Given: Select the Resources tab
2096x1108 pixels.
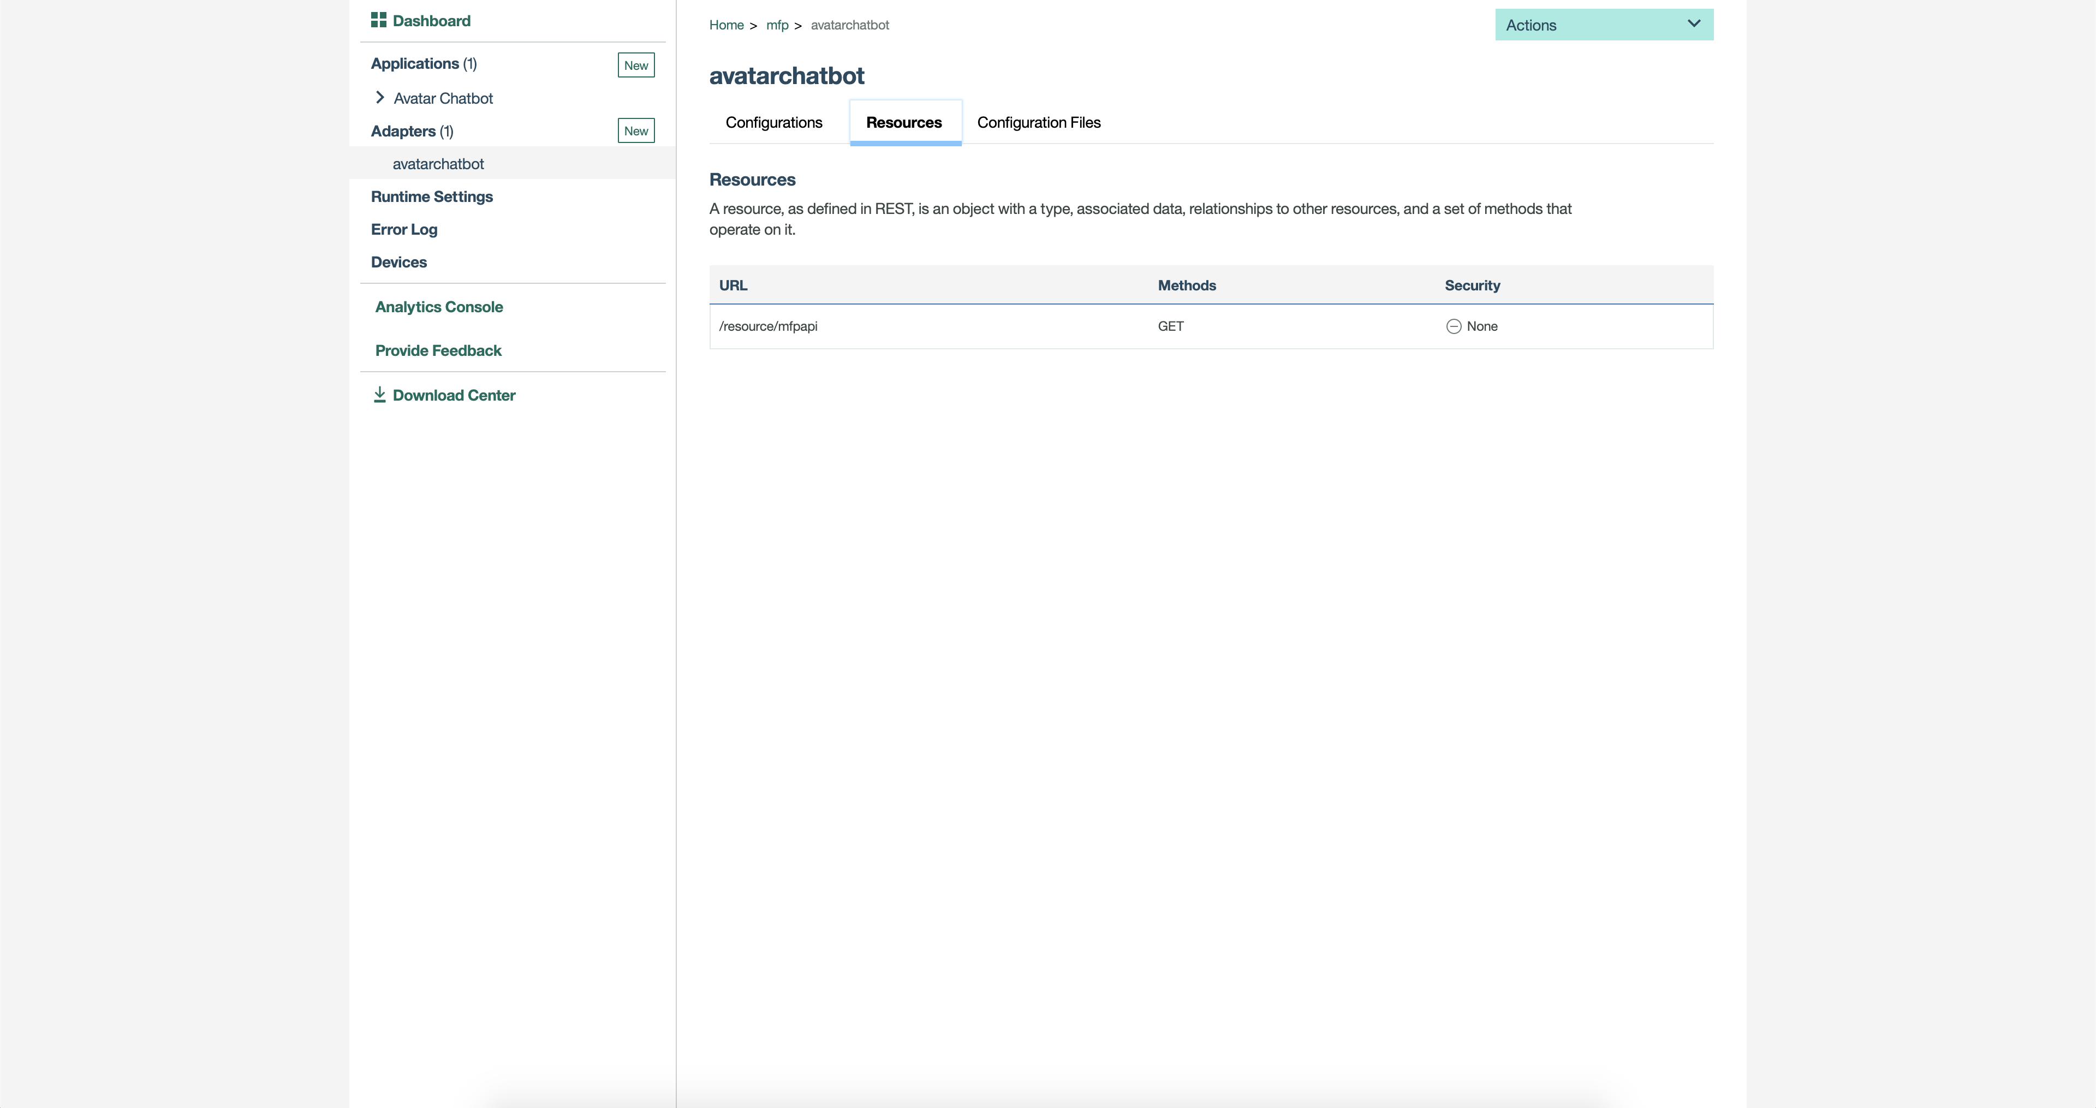Looking at the screenshot, I should (904, 123).
